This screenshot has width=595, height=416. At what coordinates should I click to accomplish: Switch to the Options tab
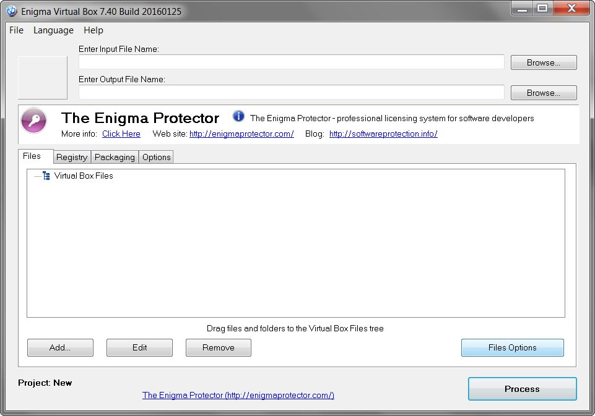click(x=157, y=157)
